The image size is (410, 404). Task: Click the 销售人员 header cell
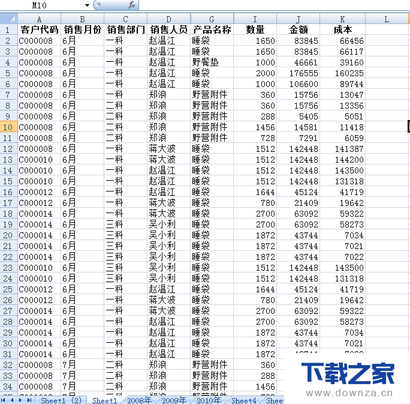[168, 29]
